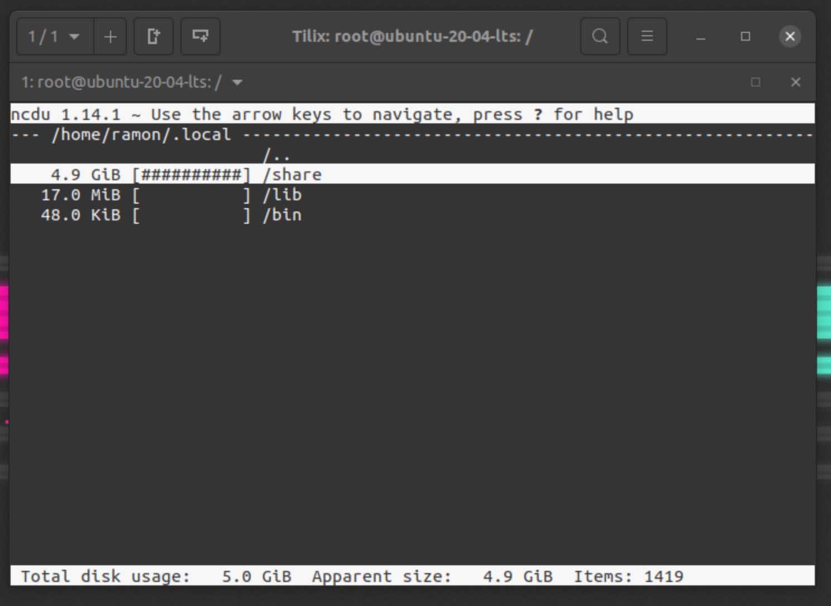The height and width of the screenshot is (606, 831).
Task: Select the /.. parent directory row
Action: pyautogui.click(x=413, y=155)
